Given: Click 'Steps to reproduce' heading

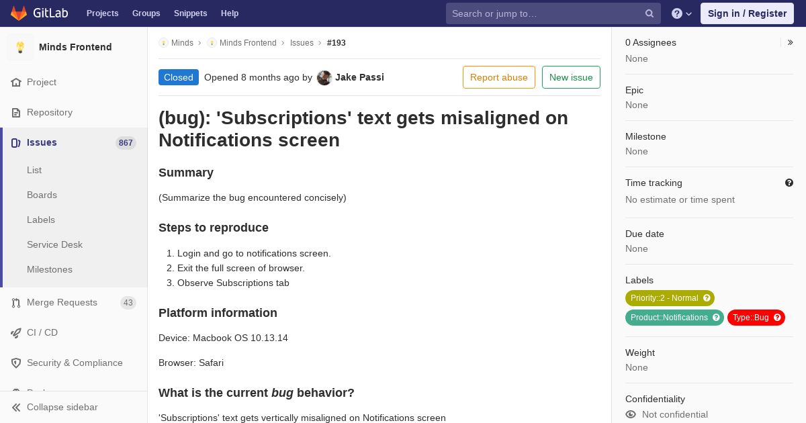Looking at the screenshot, I should coord(214,228).
